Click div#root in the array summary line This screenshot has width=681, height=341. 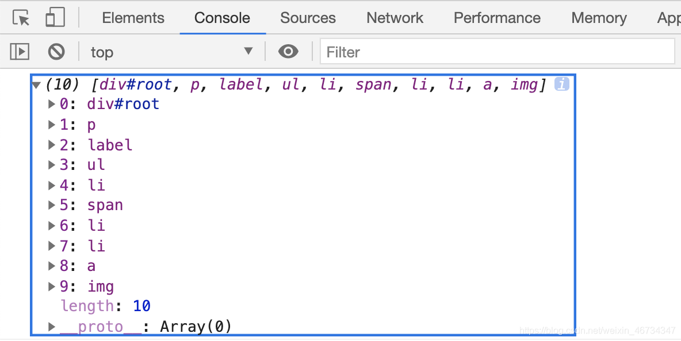coord(136,84)
